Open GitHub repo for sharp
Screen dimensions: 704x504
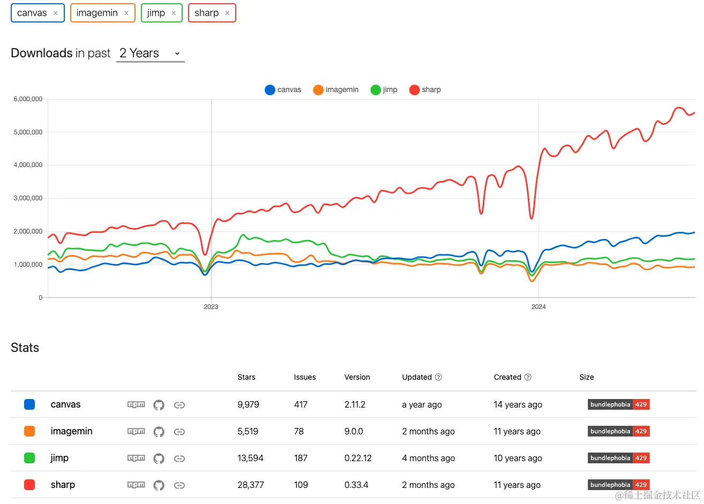pyautogui.click(x=159, y=485)
